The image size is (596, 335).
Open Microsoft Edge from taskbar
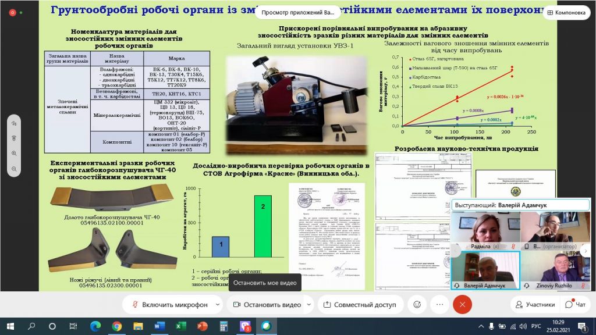[x=95, y=326]
